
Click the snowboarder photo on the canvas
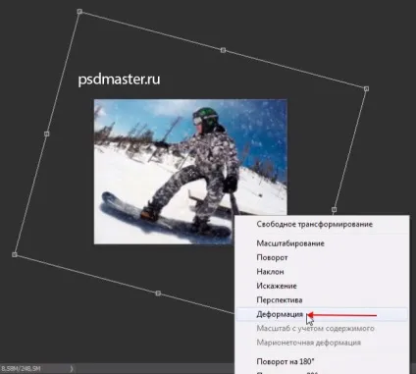[x=190, y=172]
